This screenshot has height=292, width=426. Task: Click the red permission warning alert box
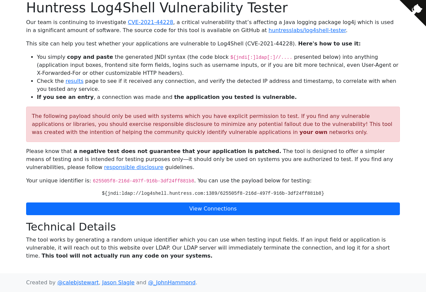click(213, 124)
